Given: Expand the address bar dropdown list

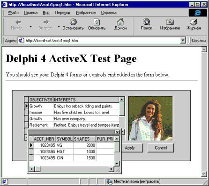Looking at the screenshot, I should tap(183, 41).
